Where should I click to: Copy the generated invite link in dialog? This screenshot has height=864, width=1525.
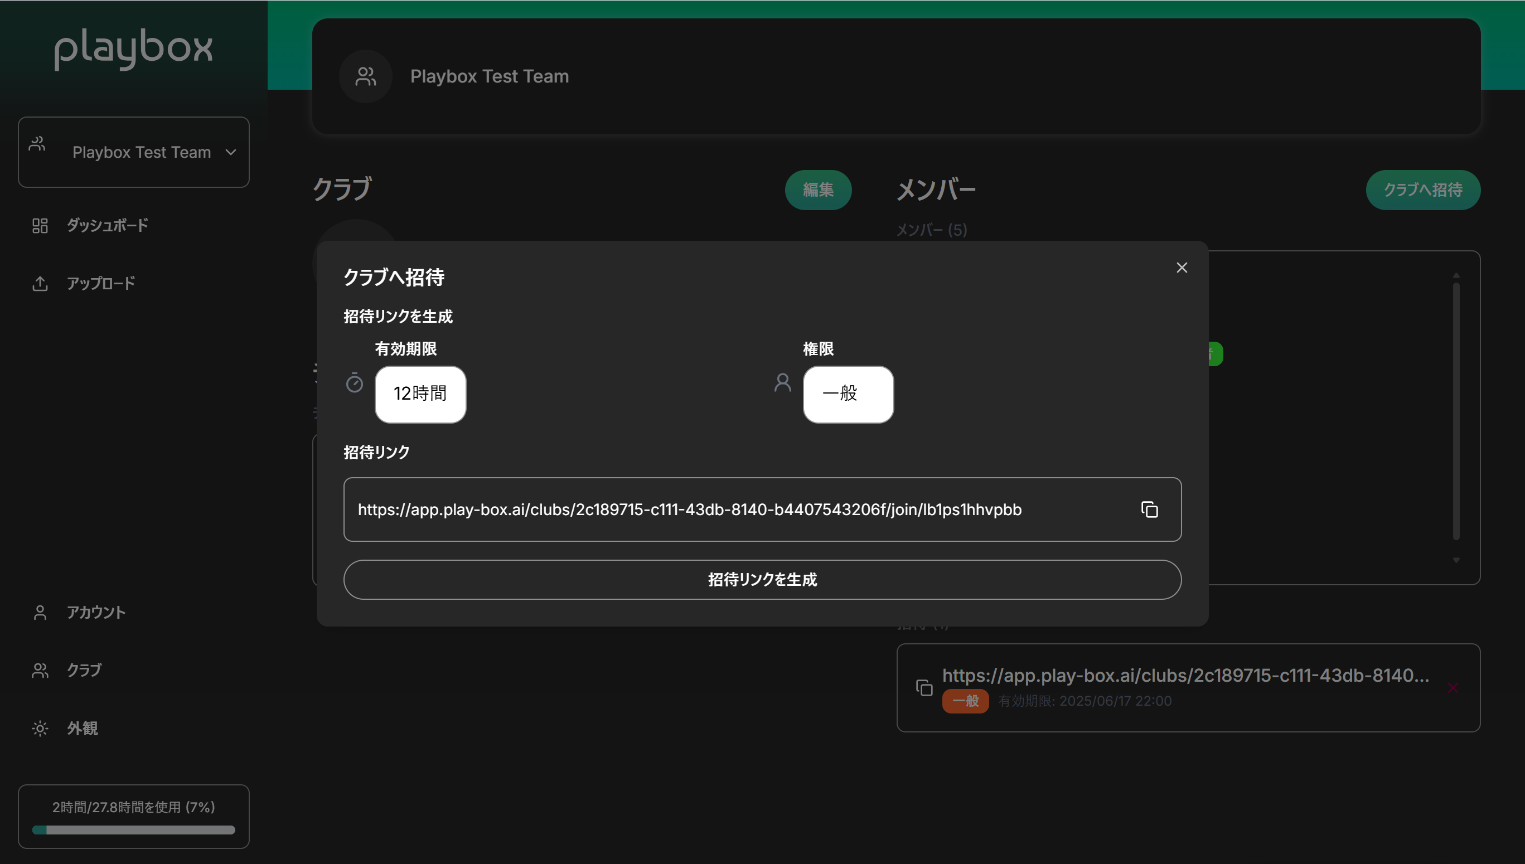click(x=1149, y=509)
